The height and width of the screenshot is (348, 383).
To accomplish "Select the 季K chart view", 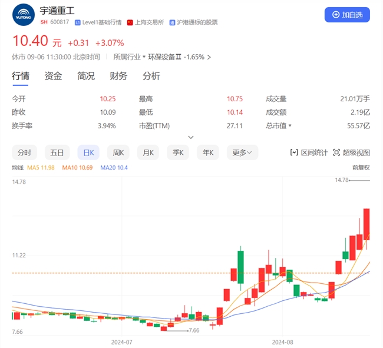I will point(178,153).
